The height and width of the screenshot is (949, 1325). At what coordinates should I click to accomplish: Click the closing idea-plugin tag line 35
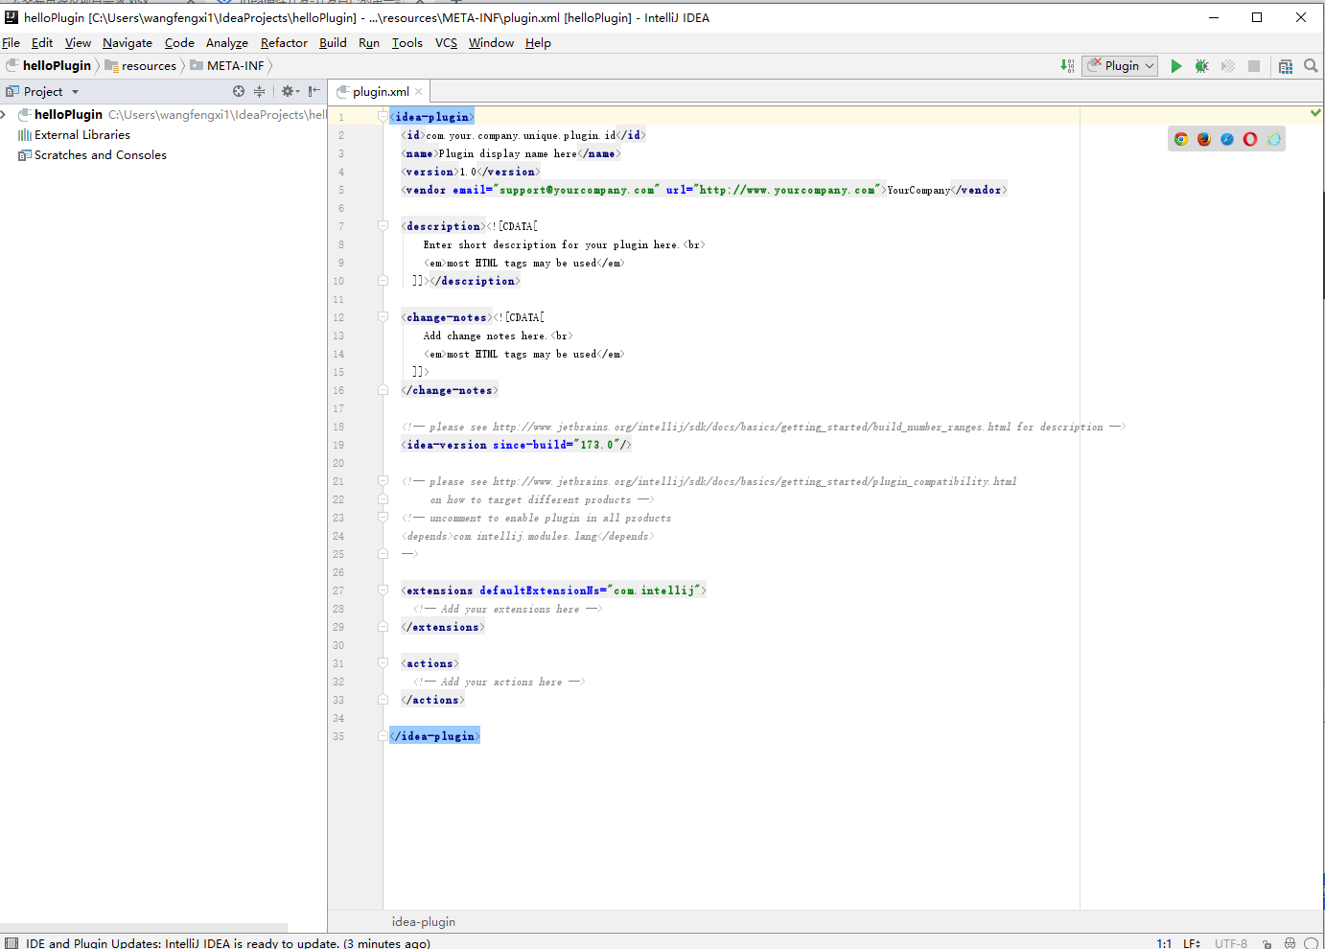click(x=434, y=736)
